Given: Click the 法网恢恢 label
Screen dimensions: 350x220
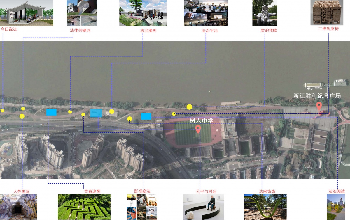Looking at the screenshot, I should tap(267, 191).
